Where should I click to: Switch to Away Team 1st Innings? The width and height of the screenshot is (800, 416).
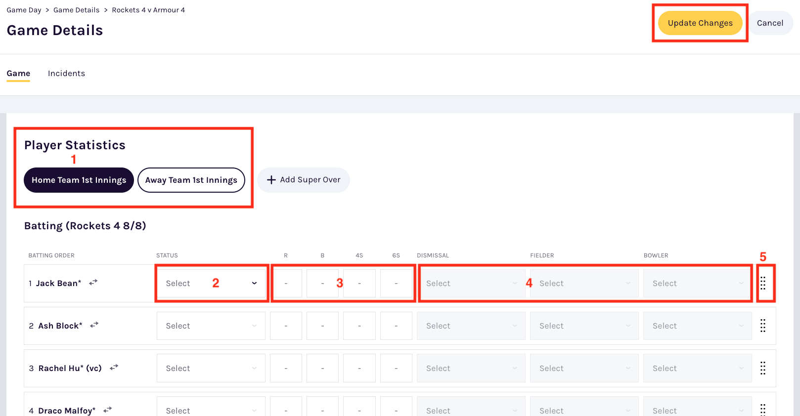191,180
